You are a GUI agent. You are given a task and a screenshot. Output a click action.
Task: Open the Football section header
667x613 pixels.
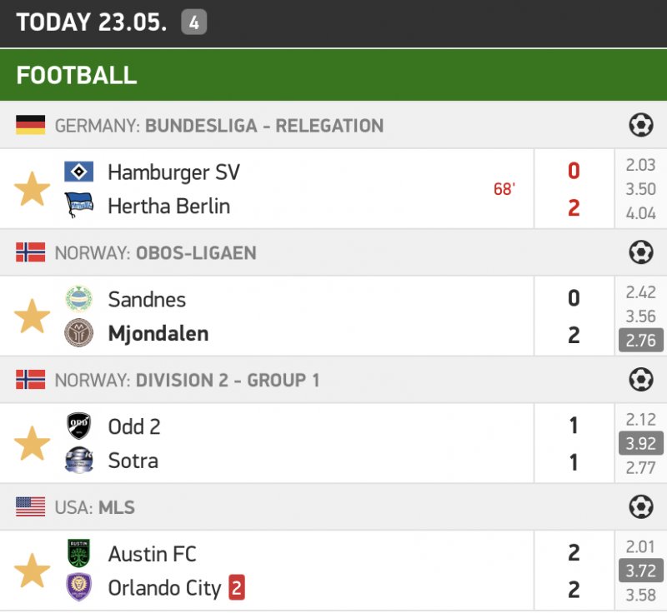77,74
